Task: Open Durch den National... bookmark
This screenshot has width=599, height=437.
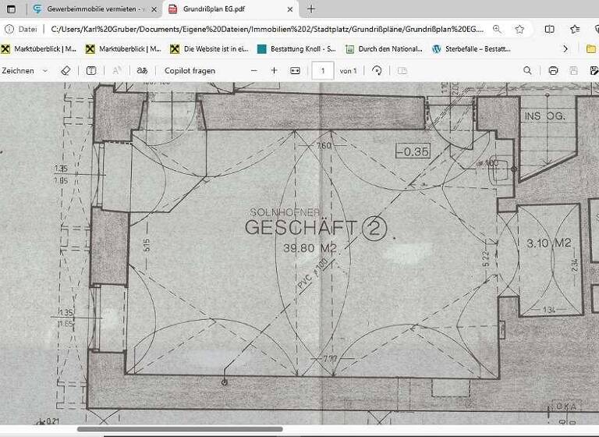Action: point(384,49)
